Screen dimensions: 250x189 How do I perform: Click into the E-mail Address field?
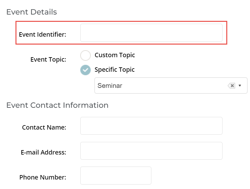tap(151, 151)
